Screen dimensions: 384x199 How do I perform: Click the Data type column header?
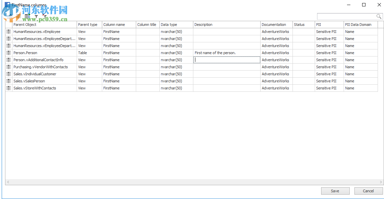(x=176, y=25)
